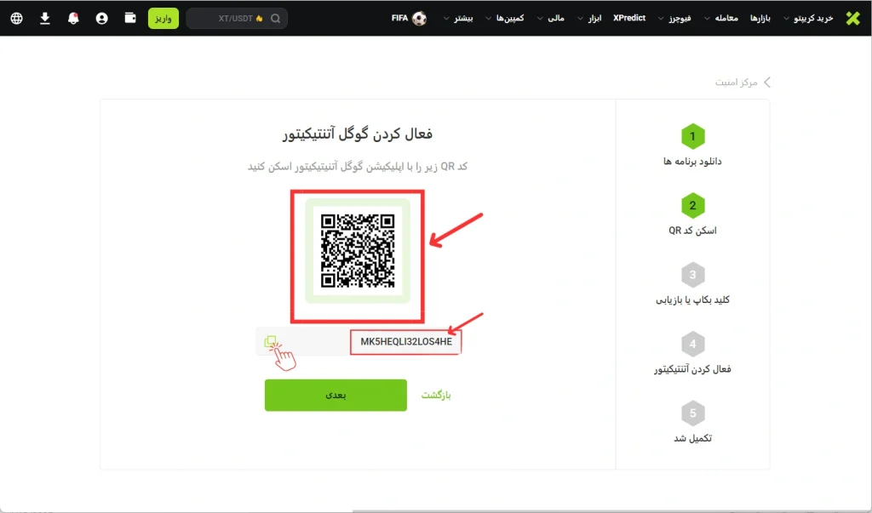Click the back chevron beside مرکز امنیت
This screenshot has height=513, width=872.
pos(767,83)
